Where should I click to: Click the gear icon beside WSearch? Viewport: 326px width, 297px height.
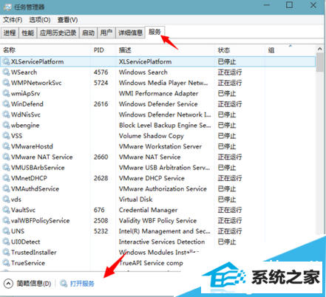coord(6,72)
